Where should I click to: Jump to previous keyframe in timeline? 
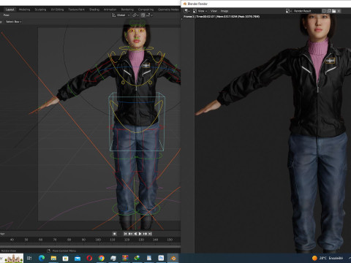pos(130,234)
